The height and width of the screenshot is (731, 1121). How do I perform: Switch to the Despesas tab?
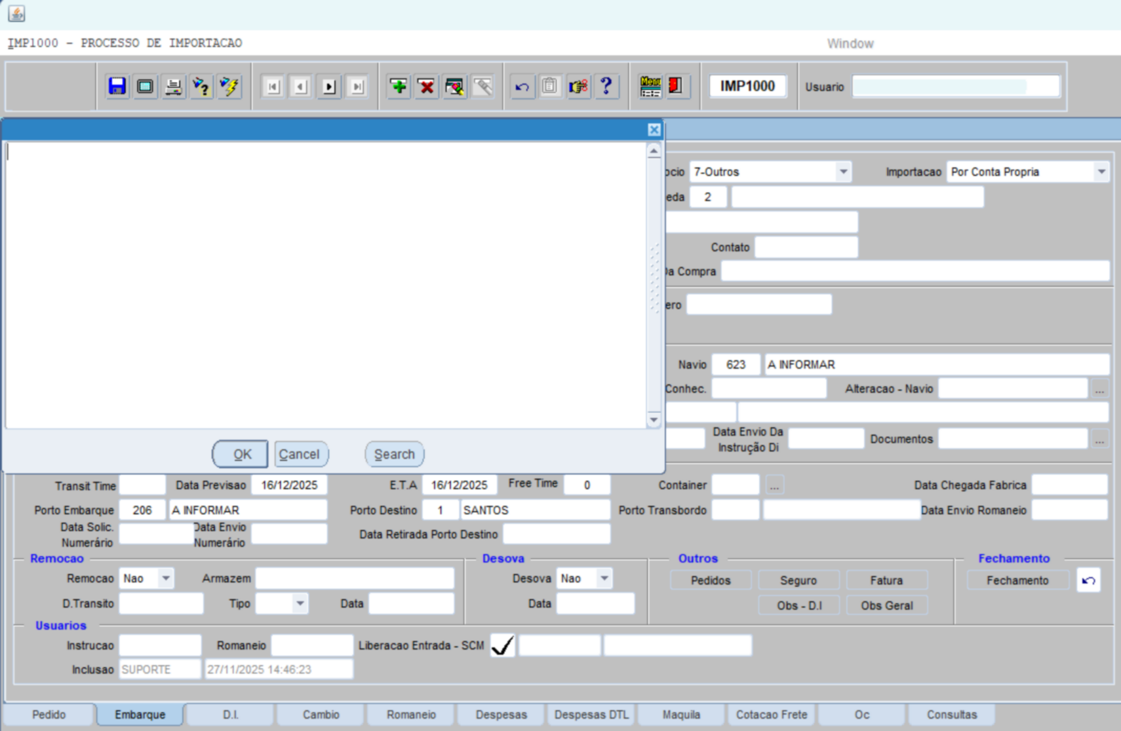click(501, 715)
